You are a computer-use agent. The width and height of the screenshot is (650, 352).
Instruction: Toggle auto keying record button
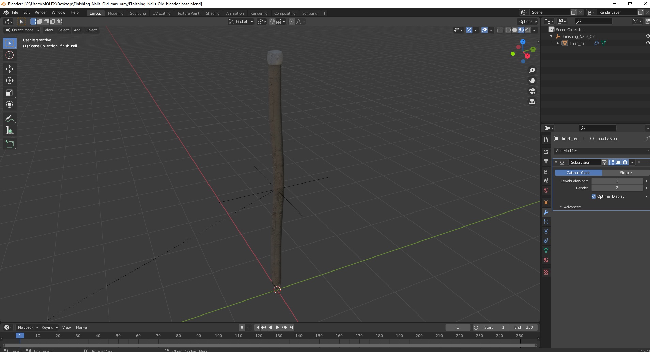pos(242,327)
